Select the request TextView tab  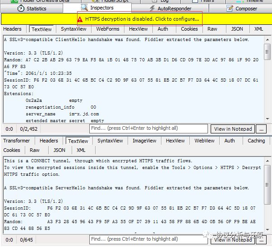[x=41, y=29]
